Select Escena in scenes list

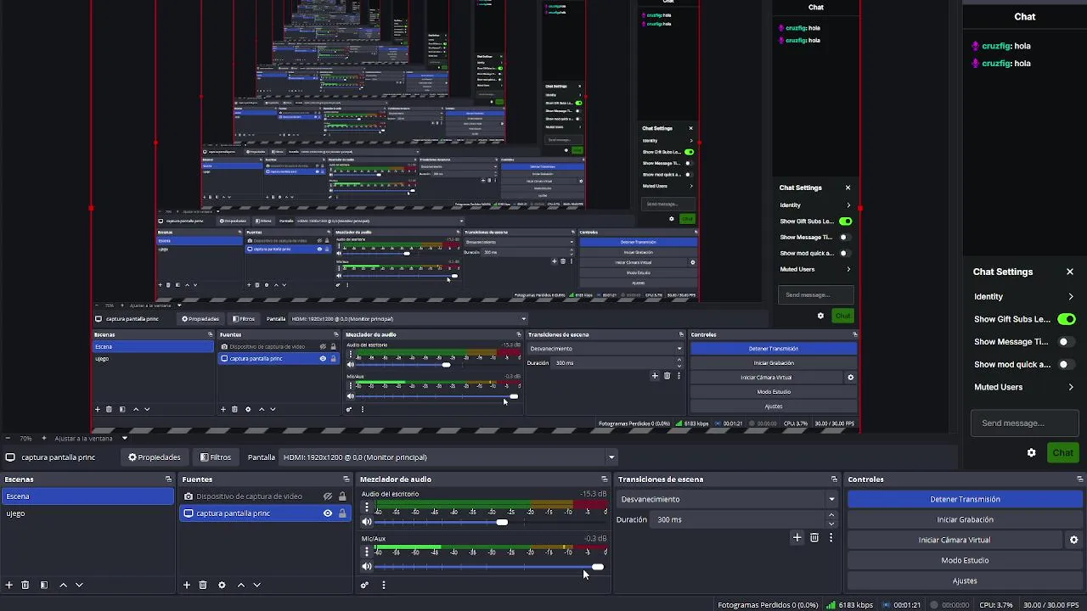(87, 496)
